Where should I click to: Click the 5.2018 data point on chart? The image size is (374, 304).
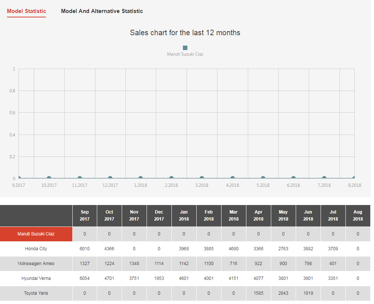[263, 178]
